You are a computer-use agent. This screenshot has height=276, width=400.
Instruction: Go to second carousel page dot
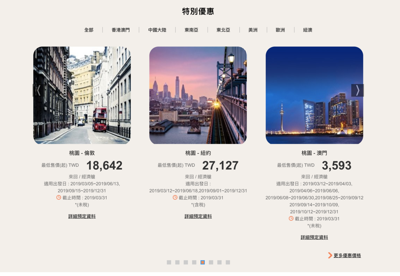[177, 262]
